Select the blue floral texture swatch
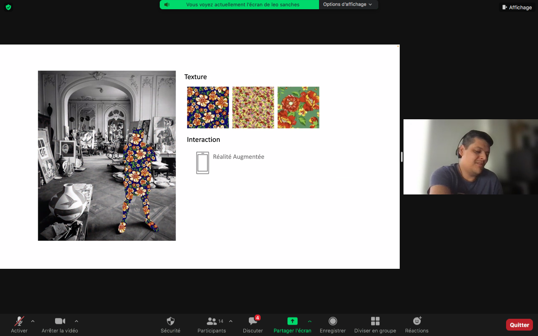Image resolution: width=538 pixels, height=336 pixels. pos(208,108)
